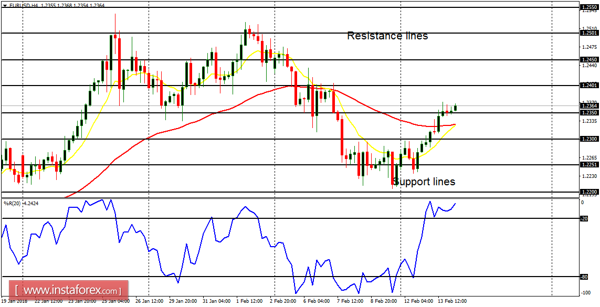The width and height of the screenshot is (600, 307).
Task: Select the 'Support lines' text label
Action: click(x=424, y=182)
